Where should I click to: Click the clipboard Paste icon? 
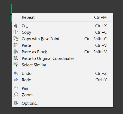click(x=16, y=45)
